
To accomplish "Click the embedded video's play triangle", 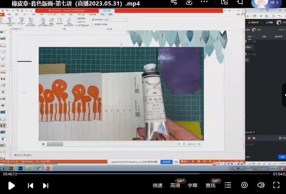I will [43, 144].
